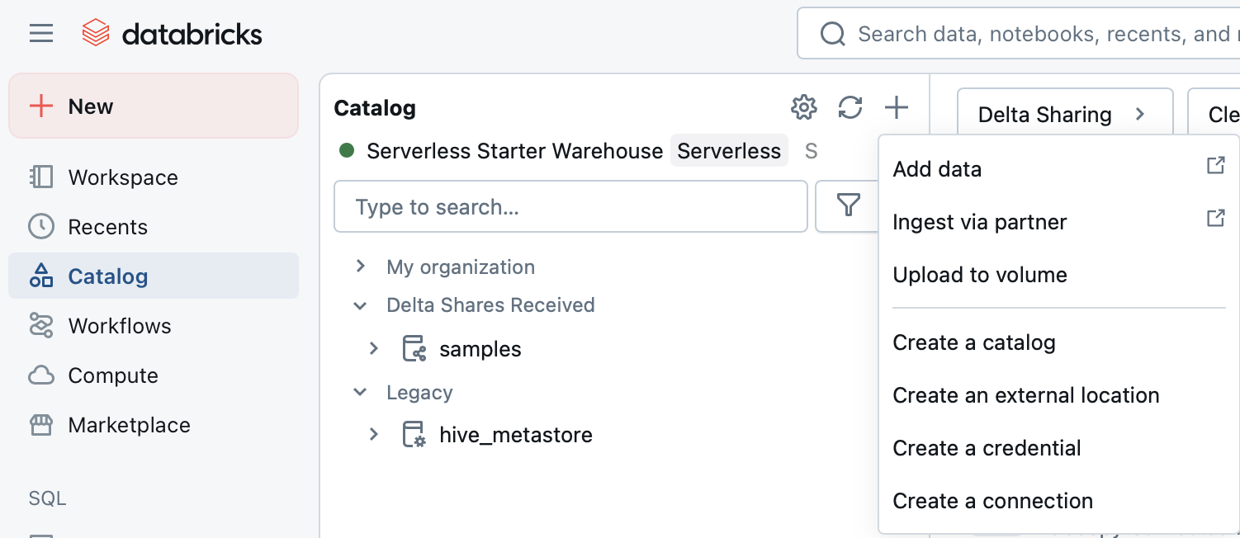Expand the samples catalog

(373, 348)
